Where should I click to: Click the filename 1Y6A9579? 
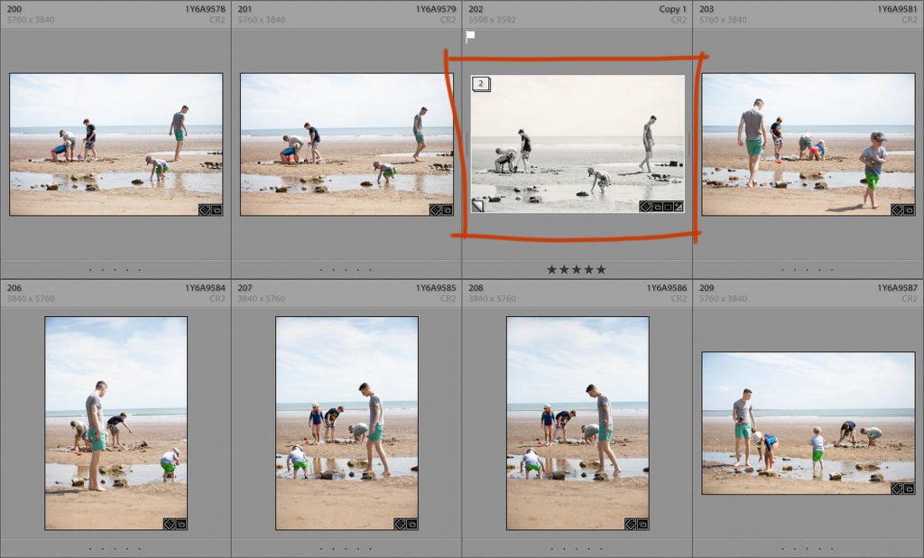436,9
